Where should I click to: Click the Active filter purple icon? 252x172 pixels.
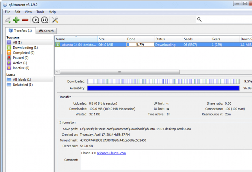tap(9, 63)
